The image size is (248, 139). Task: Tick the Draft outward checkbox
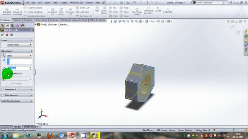tap(8, 83)
